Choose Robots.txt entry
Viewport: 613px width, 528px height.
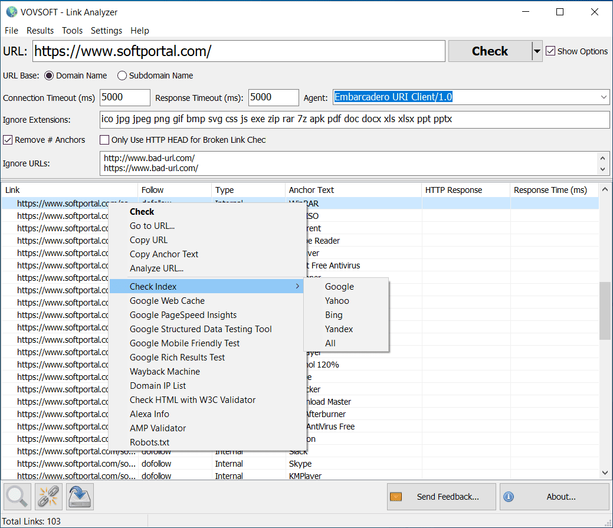(206, 442)
